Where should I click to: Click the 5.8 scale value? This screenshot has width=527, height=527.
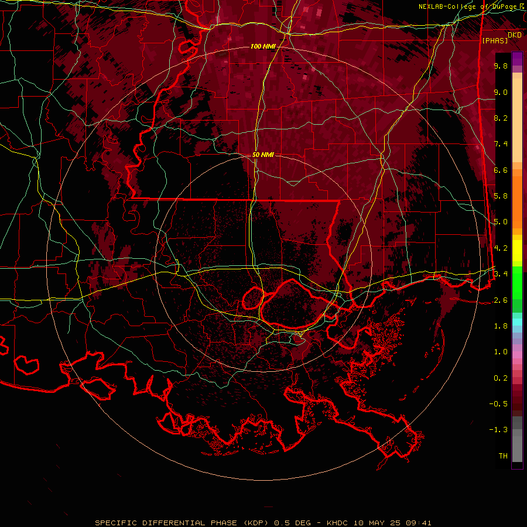pyautogui.click(x=501, y=196)
